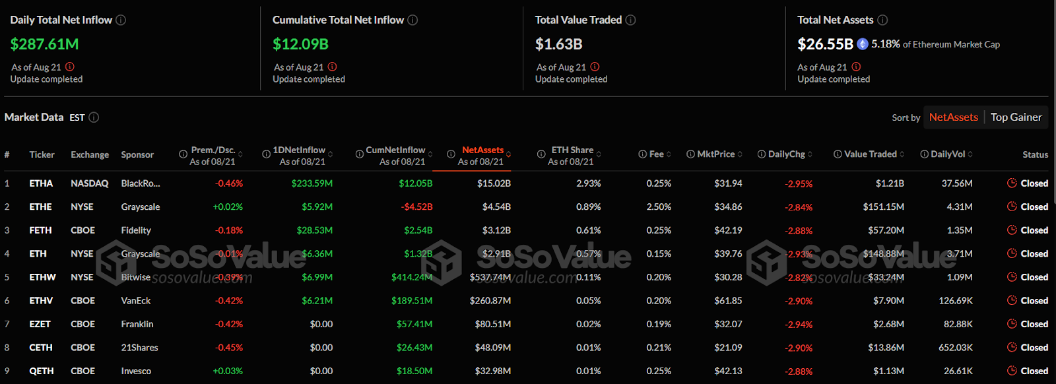The height and width of the screenshot is (384, 1056).
Task: Click the 5.18% of Ethereum Market Cap text
Action: coord(935,44)
